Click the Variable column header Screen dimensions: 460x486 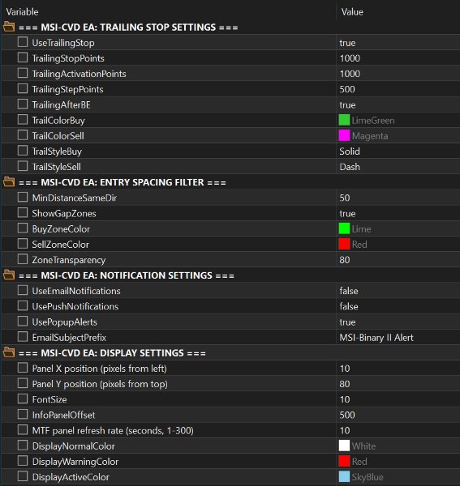pos(23,12)
